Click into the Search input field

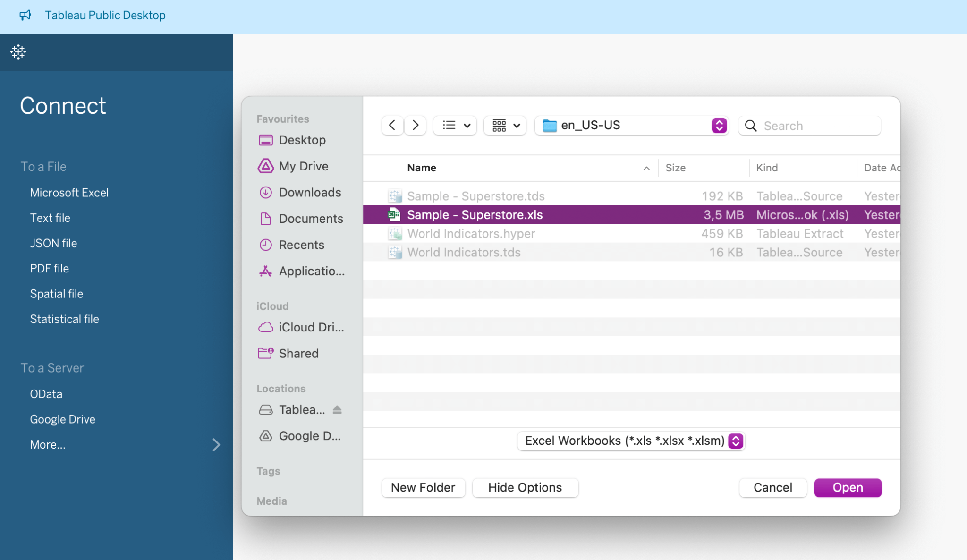click(x=817, y=126)
